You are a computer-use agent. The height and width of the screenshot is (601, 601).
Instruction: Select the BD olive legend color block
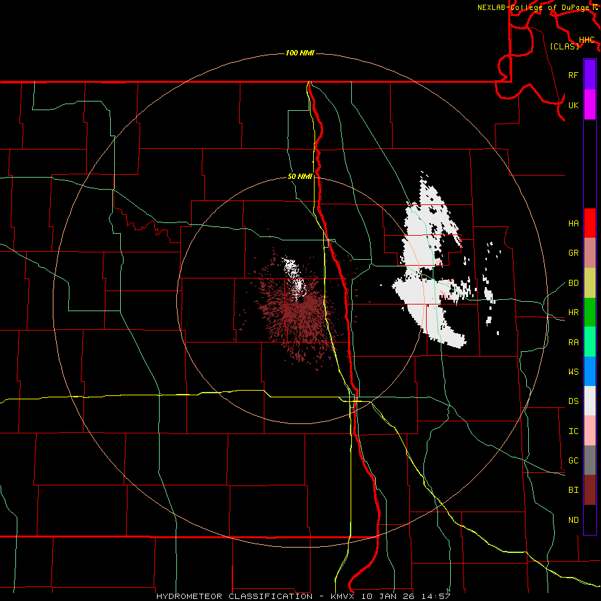[x=590, y=283]
